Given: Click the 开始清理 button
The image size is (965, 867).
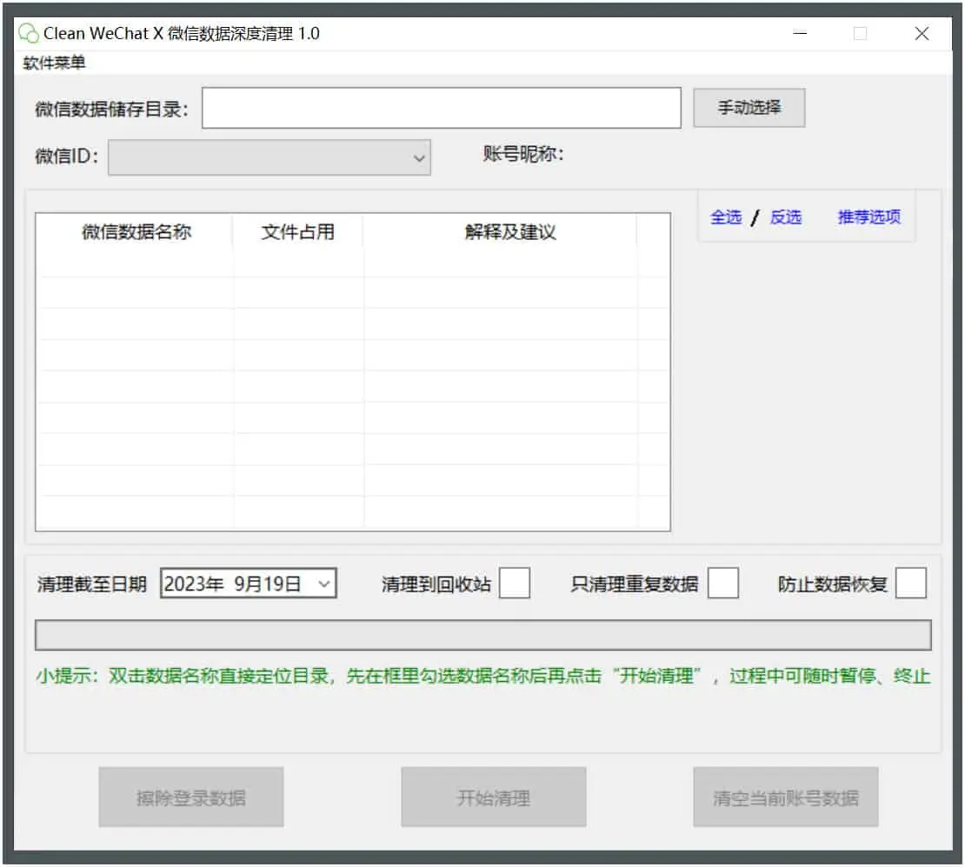Looking at the screenshot, I should click(493, 797).
